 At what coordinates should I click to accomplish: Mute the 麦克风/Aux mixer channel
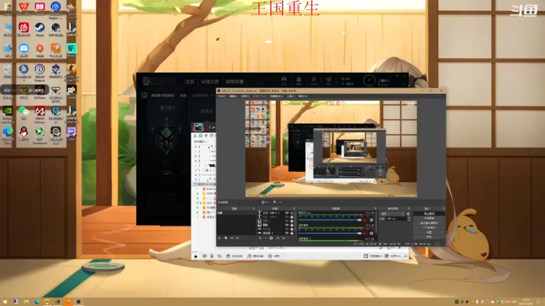365,220
